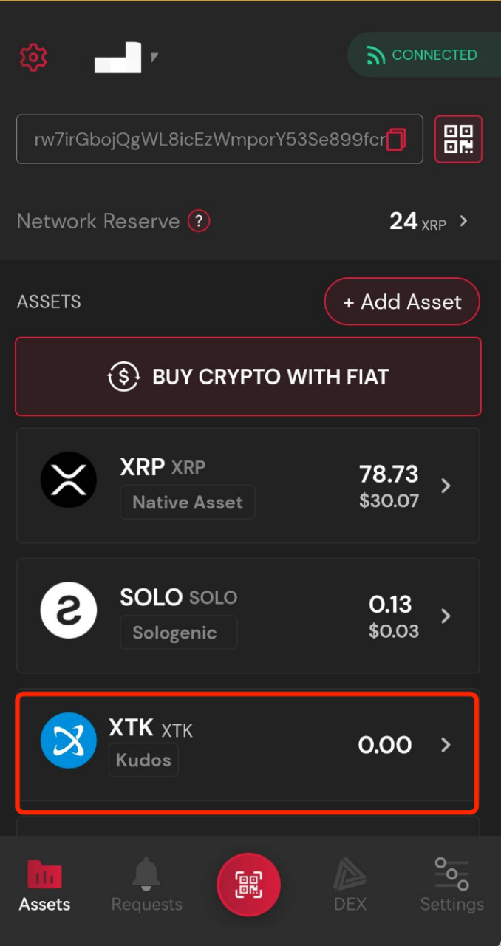This screenshot has width=501, height=946.
Task: Expand Network Reserve details chevron
Action: tap(463, 220)
